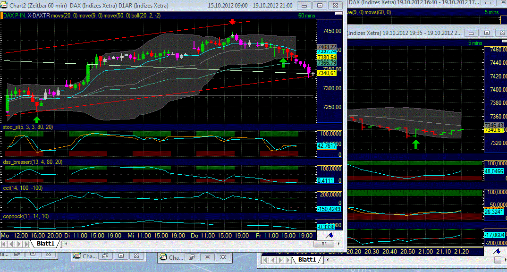507x272 pixels.
Task: Select the Blatt1 tab in the 5-min chart window
Action: tap(307, 260)
